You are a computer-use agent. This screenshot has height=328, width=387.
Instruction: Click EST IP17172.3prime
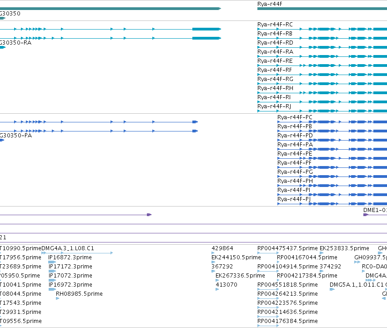70,267
